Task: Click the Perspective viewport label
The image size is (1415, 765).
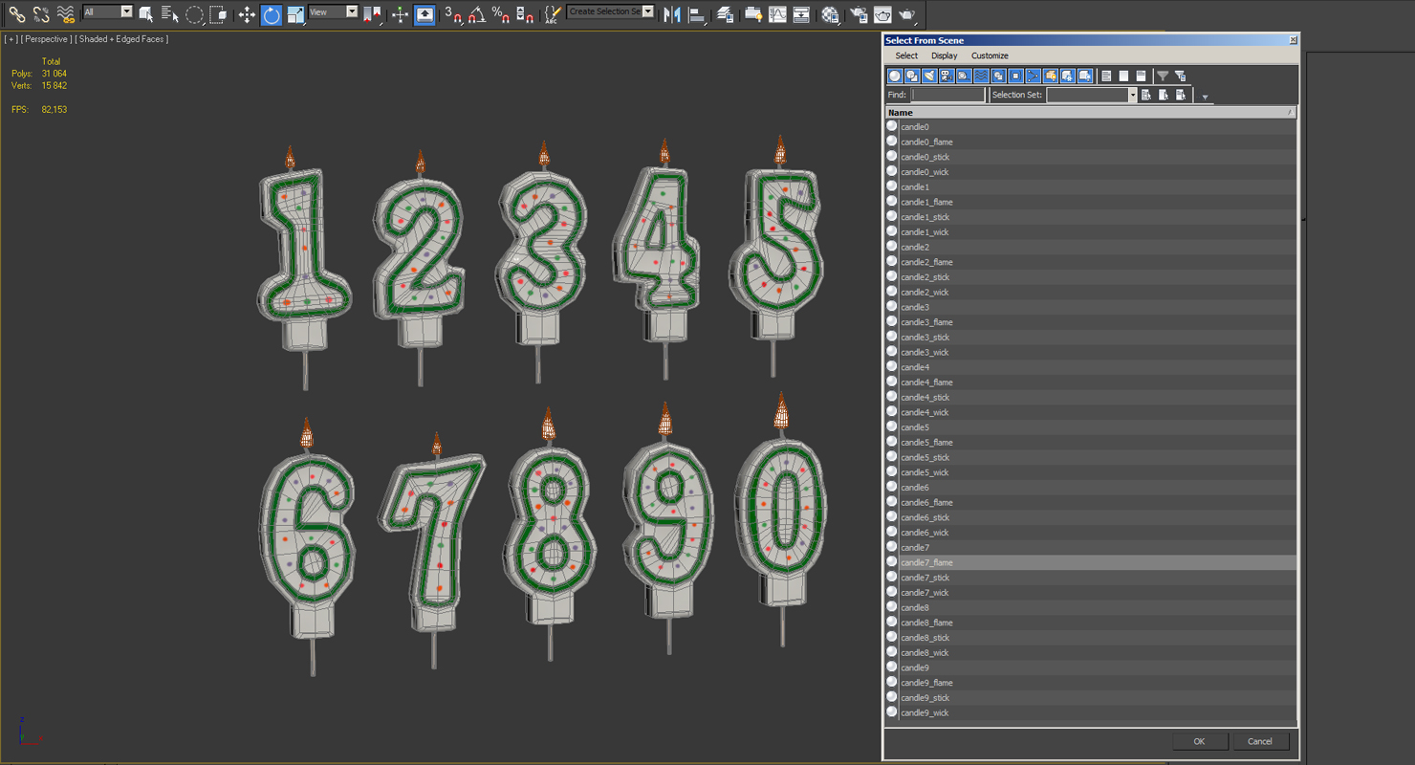Action: 46,39
